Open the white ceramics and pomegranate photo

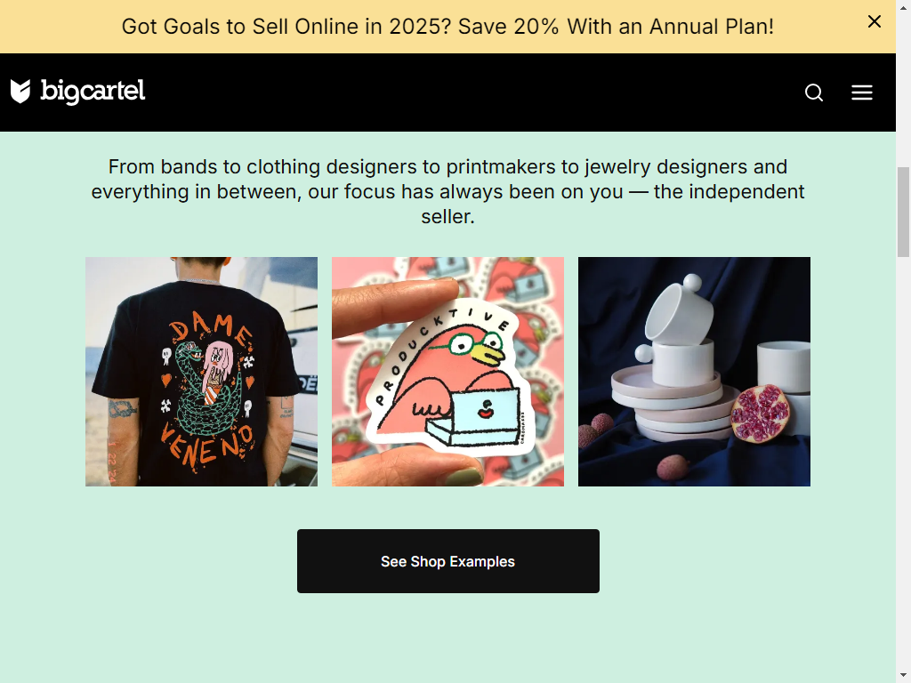point(694,372)
